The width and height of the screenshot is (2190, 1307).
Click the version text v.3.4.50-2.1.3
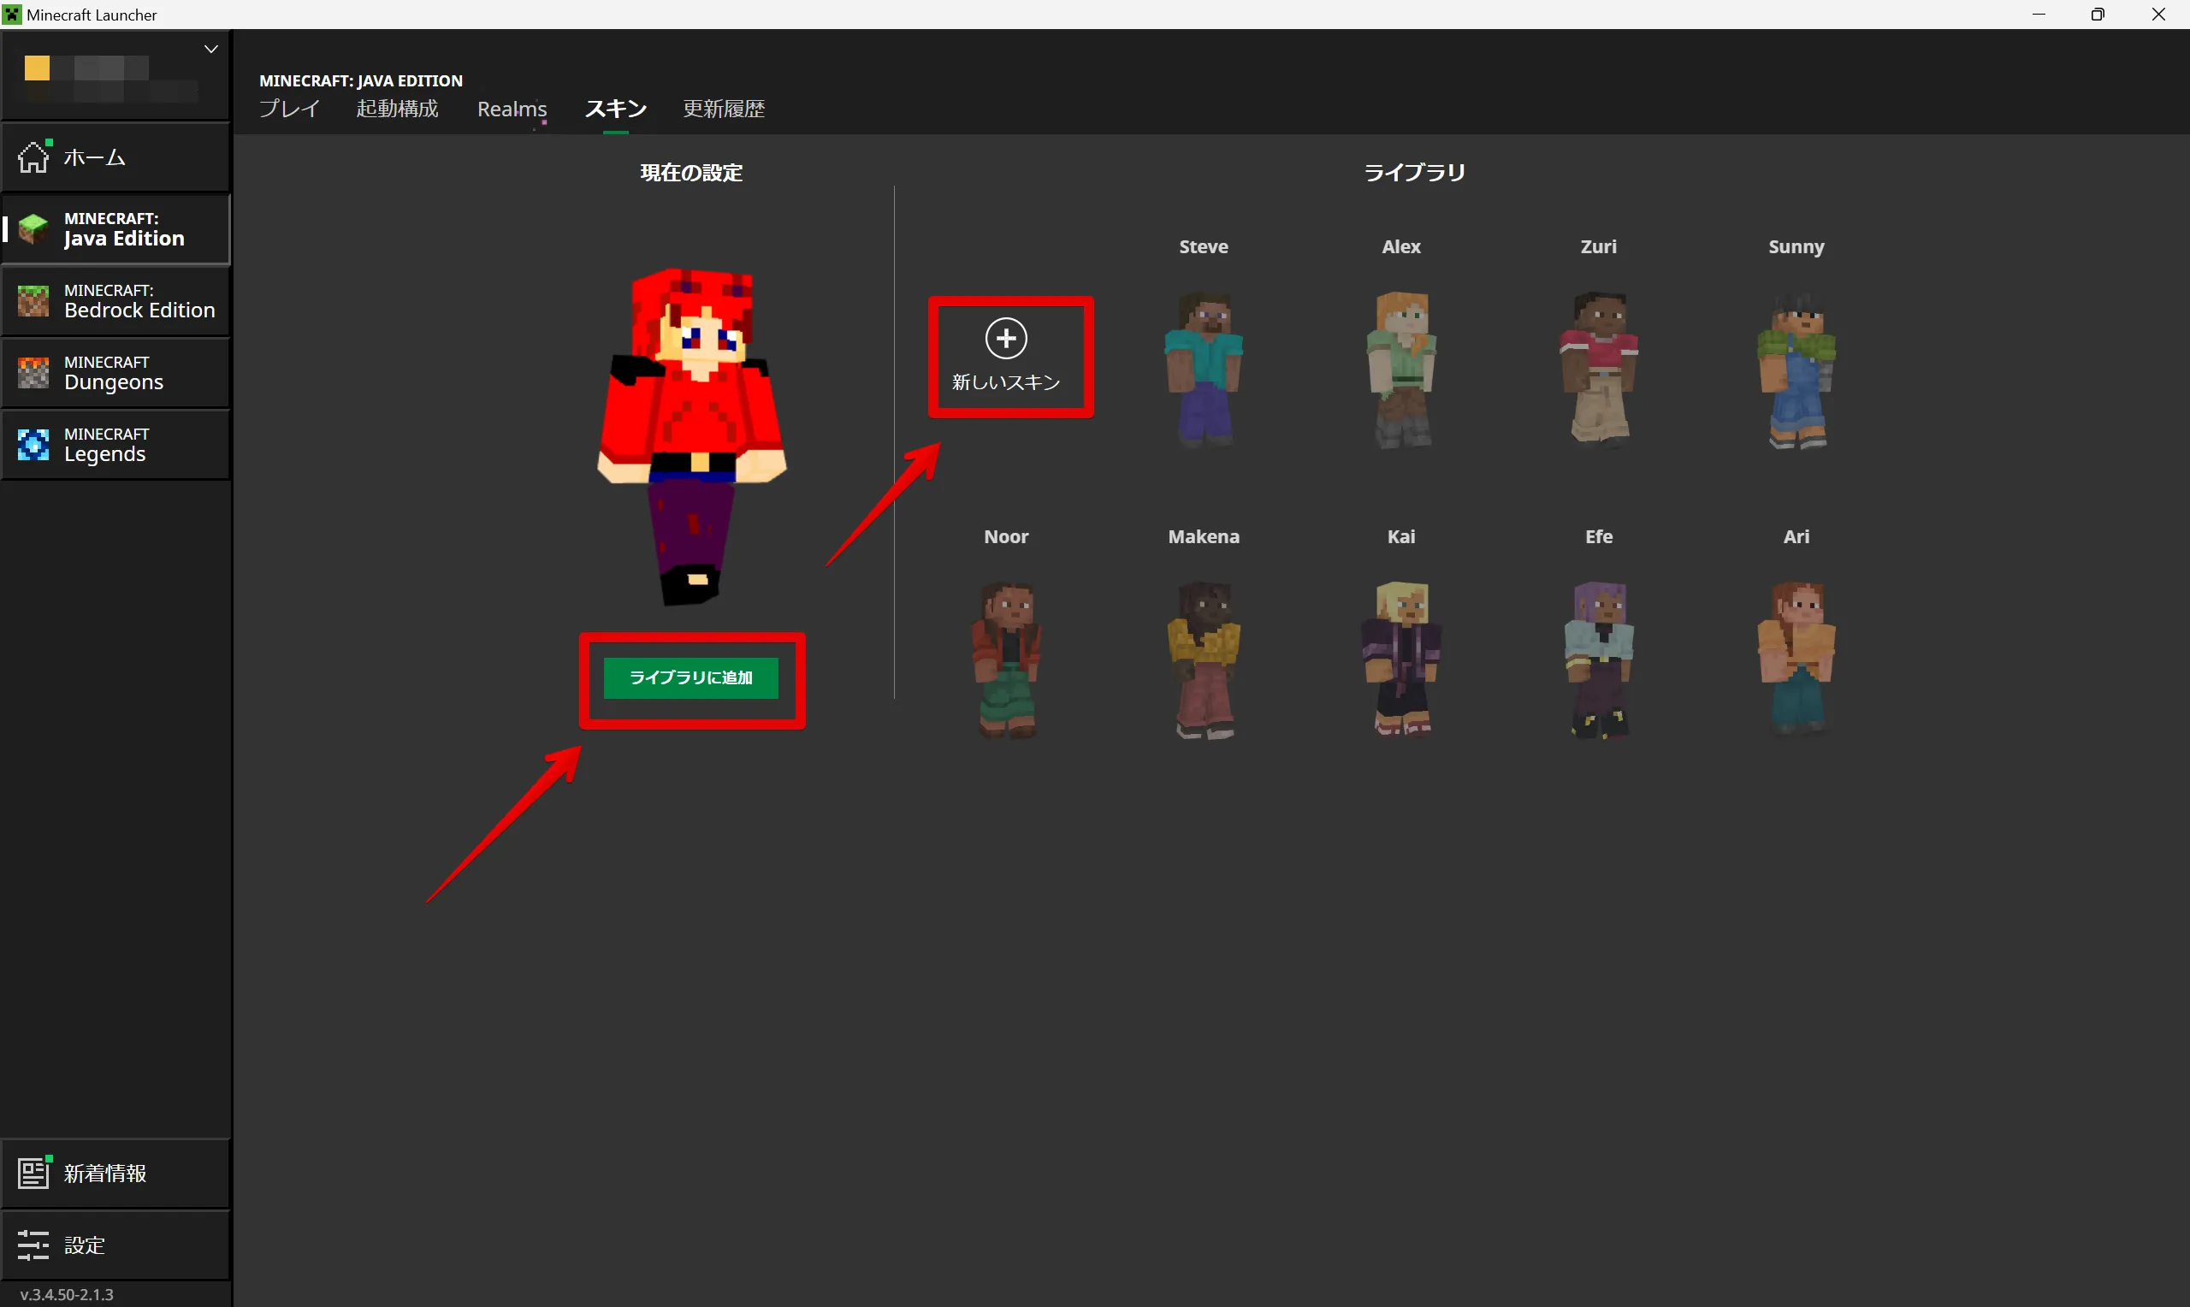[x=67, y=1294]
